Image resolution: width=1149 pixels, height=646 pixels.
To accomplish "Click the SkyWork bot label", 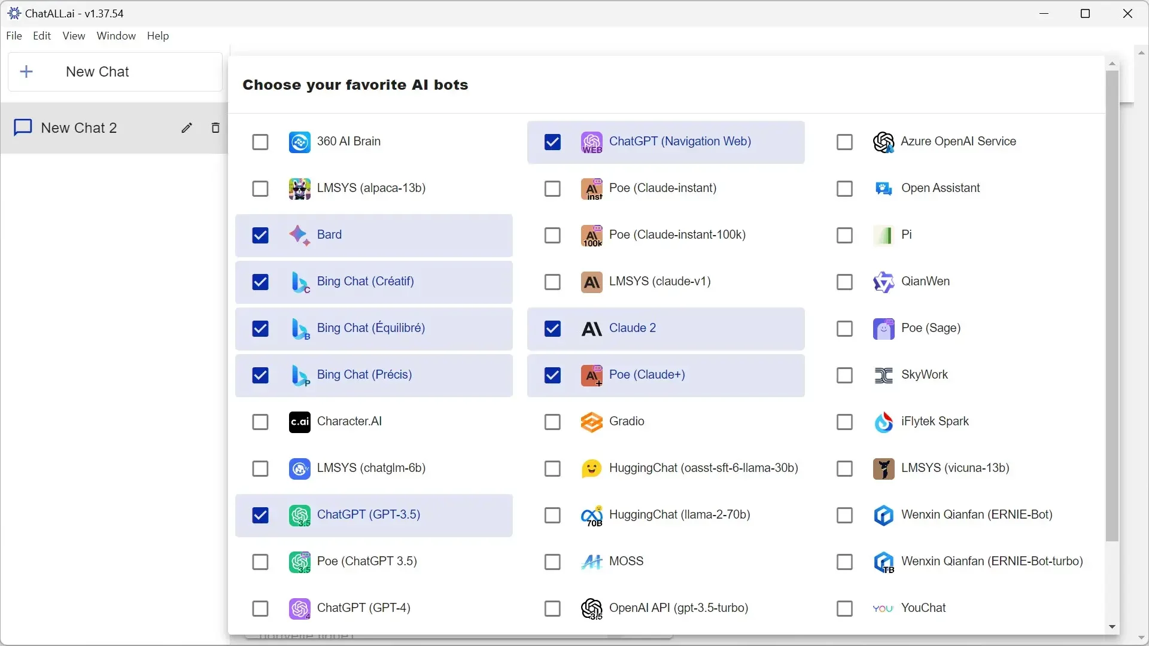I will pyautogui.click(x=925, y=375).
